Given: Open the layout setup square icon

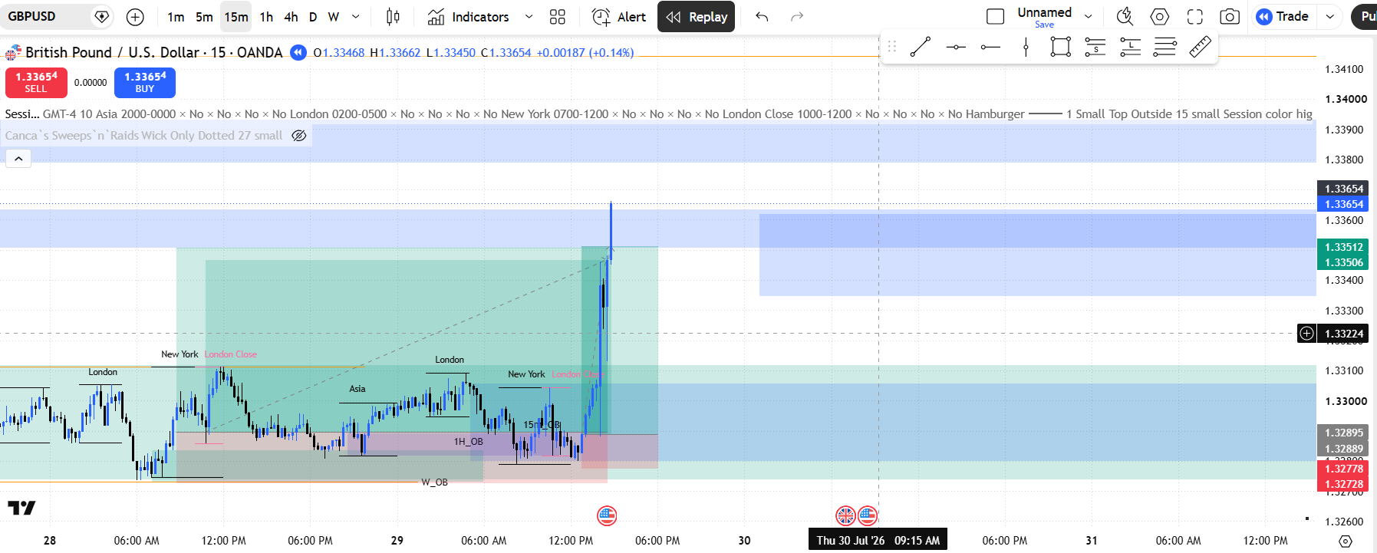Looking at the screenshot, I should point(995,16).
